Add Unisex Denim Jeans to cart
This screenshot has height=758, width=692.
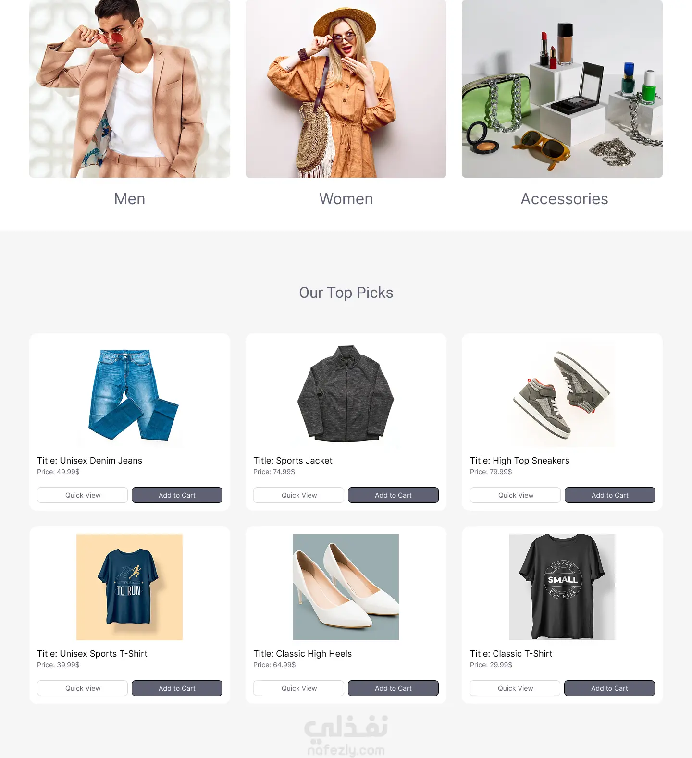[x=177, y=495]
